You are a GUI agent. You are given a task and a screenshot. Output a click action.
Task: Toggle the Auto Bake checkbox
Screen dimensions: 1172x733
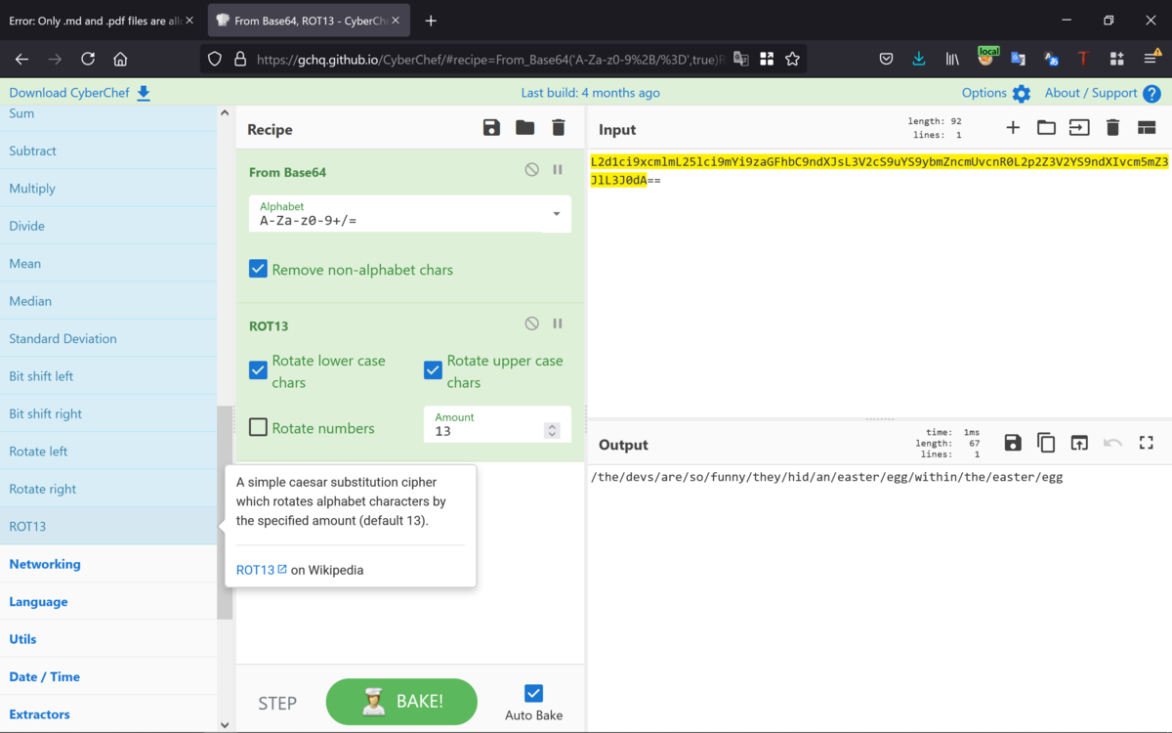[533, 693]
